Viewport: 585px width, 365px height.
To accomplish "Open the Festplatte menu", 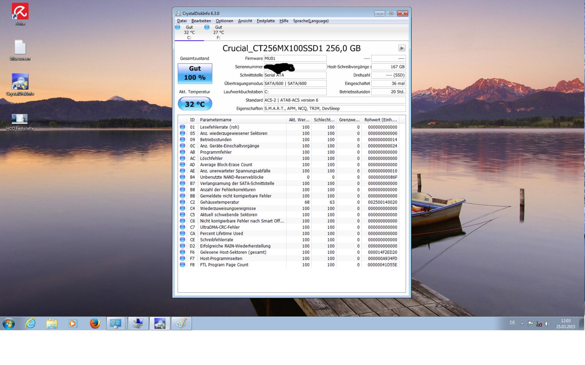I will coord(265,21).
